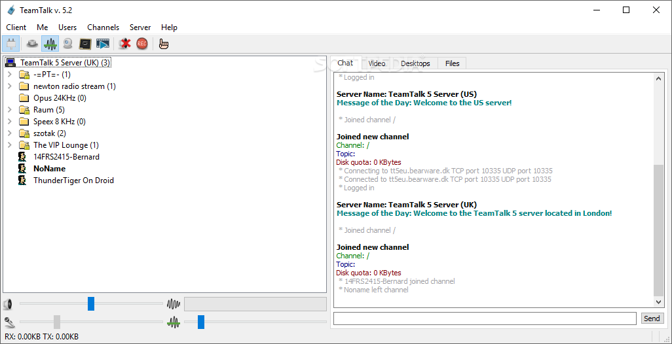Select TeamTalk 5 Server (UK) (3) root
The width and height of the screenshot is (672, 344).
65,63
